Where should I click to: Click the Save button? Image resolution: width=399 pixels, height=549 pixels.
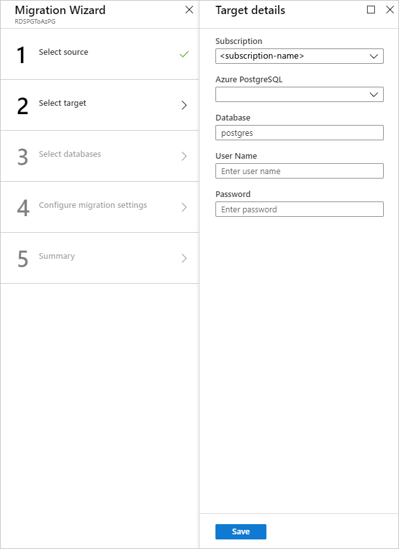coord(240,531)
